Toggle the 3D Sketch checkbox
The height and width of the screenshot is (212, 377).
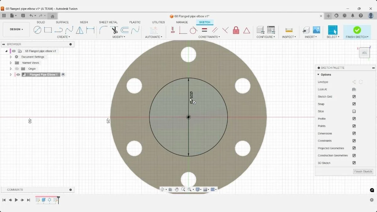coord(354,163)
